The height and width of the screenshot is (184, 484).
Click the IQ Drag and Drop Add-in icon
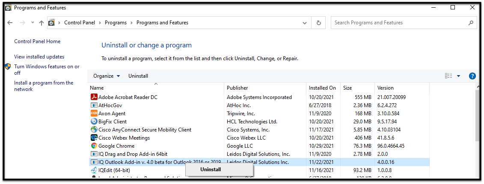pyautogui.click(x=94, y=154)
